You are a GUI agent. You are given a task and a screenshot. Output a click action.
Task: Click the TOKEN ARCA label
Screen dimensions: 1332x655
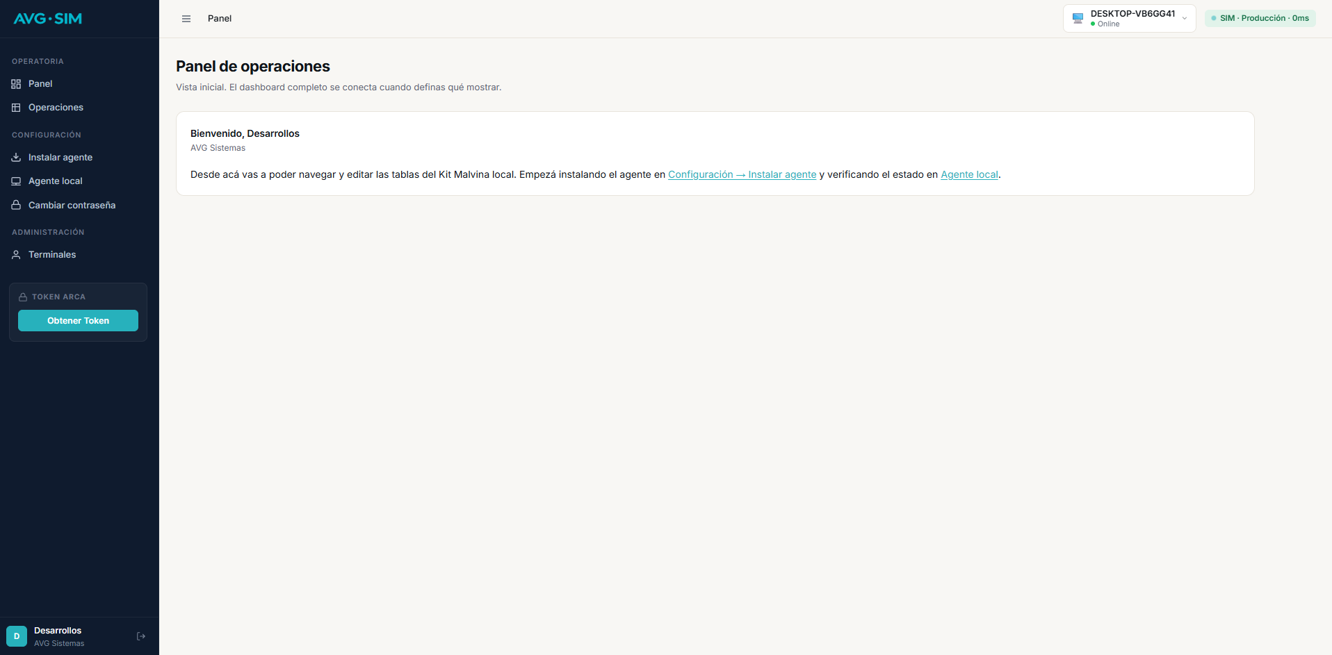[58, 297]
